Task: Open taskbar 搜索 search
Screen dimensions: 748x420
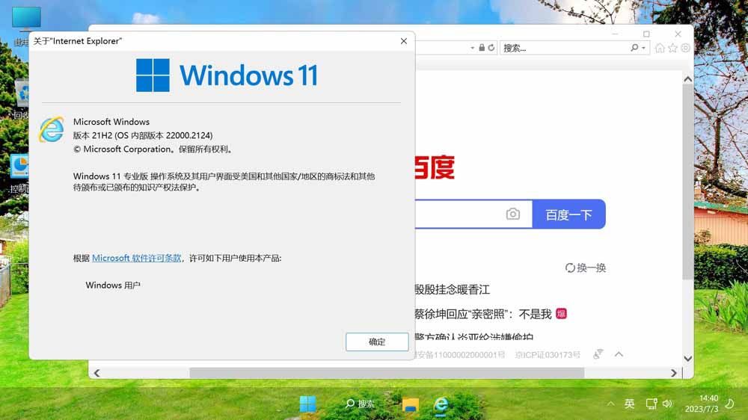Action: click(x=361, y=404)
